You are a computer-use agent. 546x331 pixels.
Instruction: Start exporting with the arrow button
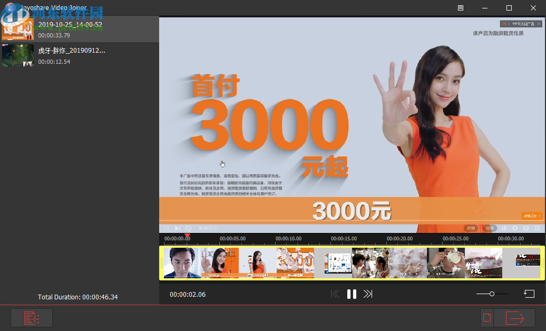tap(516, 317)
